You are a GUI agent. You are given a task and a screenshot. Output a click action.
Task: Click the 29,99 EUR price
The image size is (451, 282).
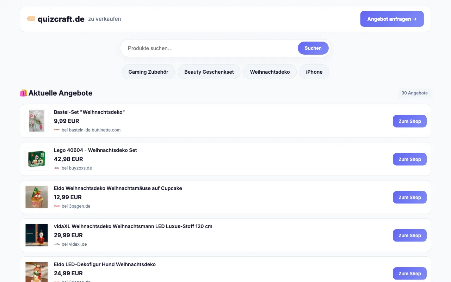68,235
